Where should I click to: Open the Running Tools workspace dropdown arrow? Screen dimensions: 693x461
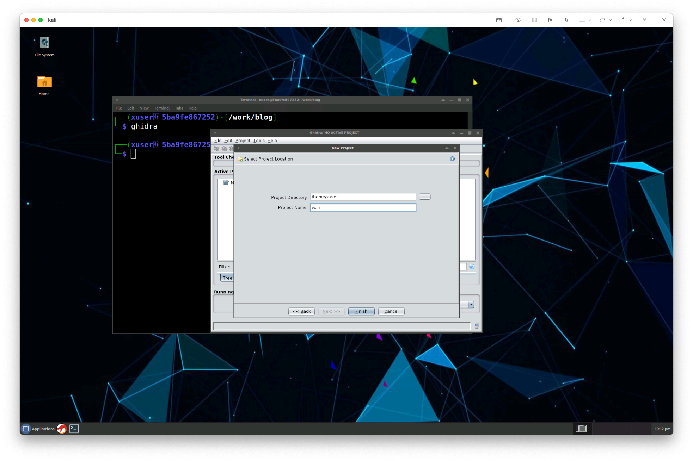[471, 305]
